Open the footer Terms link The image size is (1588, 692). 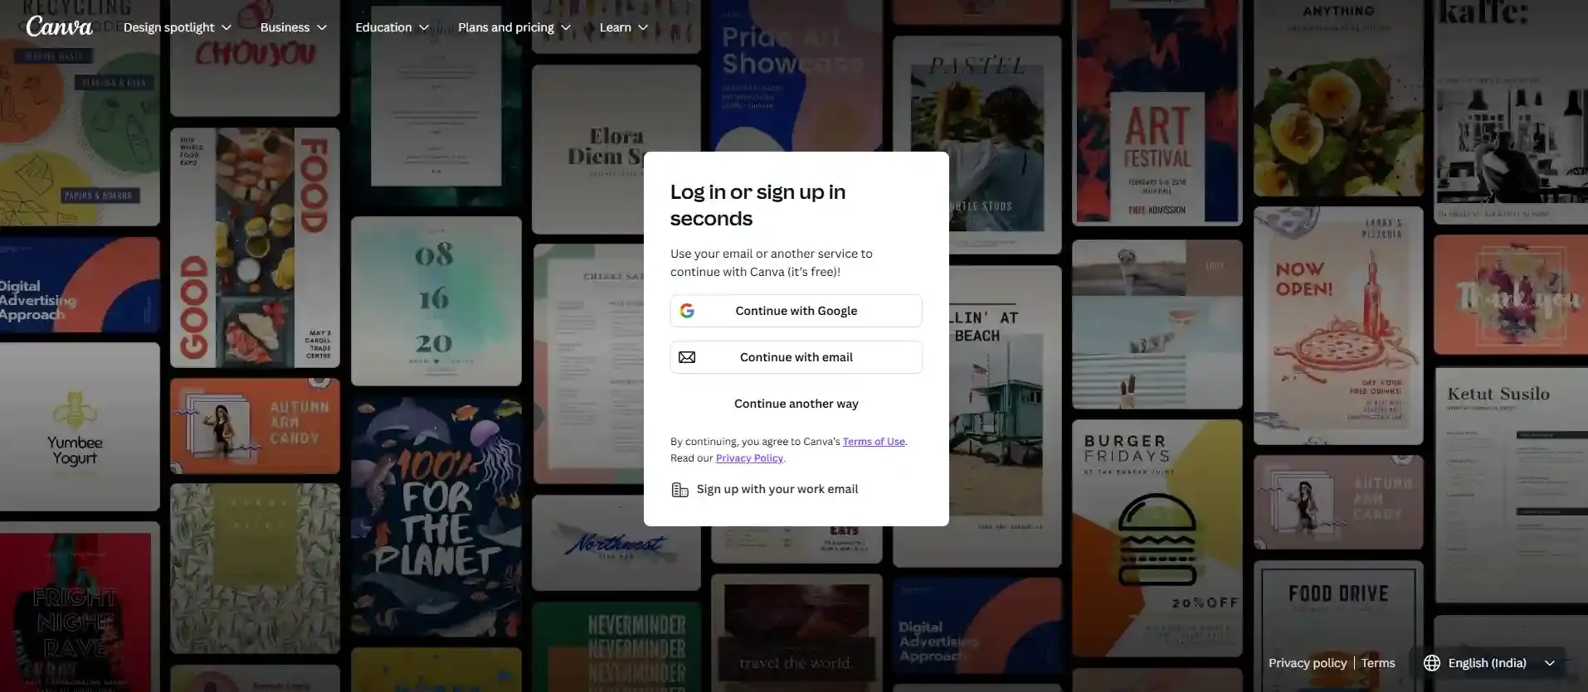[1377, 663]
